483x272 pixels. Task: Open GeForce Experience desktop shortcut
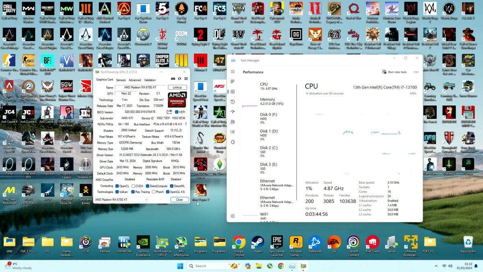pyautogui.click(x=143, y=246)
